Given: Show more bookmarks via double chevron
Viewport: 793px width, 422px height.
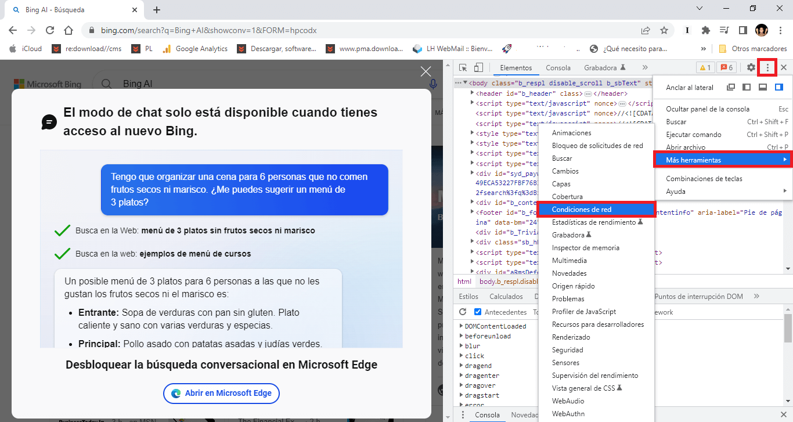Looking at the screenshot, I should tap(704, 49).
